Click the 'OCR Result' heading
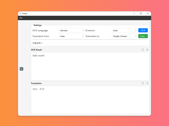This screenshot has height=126, width=169. tap(36, 50)
